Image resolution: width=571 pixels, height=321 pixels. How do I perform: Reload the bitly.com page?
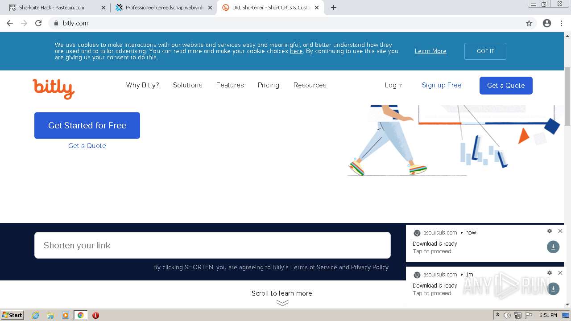click(38, 23)
